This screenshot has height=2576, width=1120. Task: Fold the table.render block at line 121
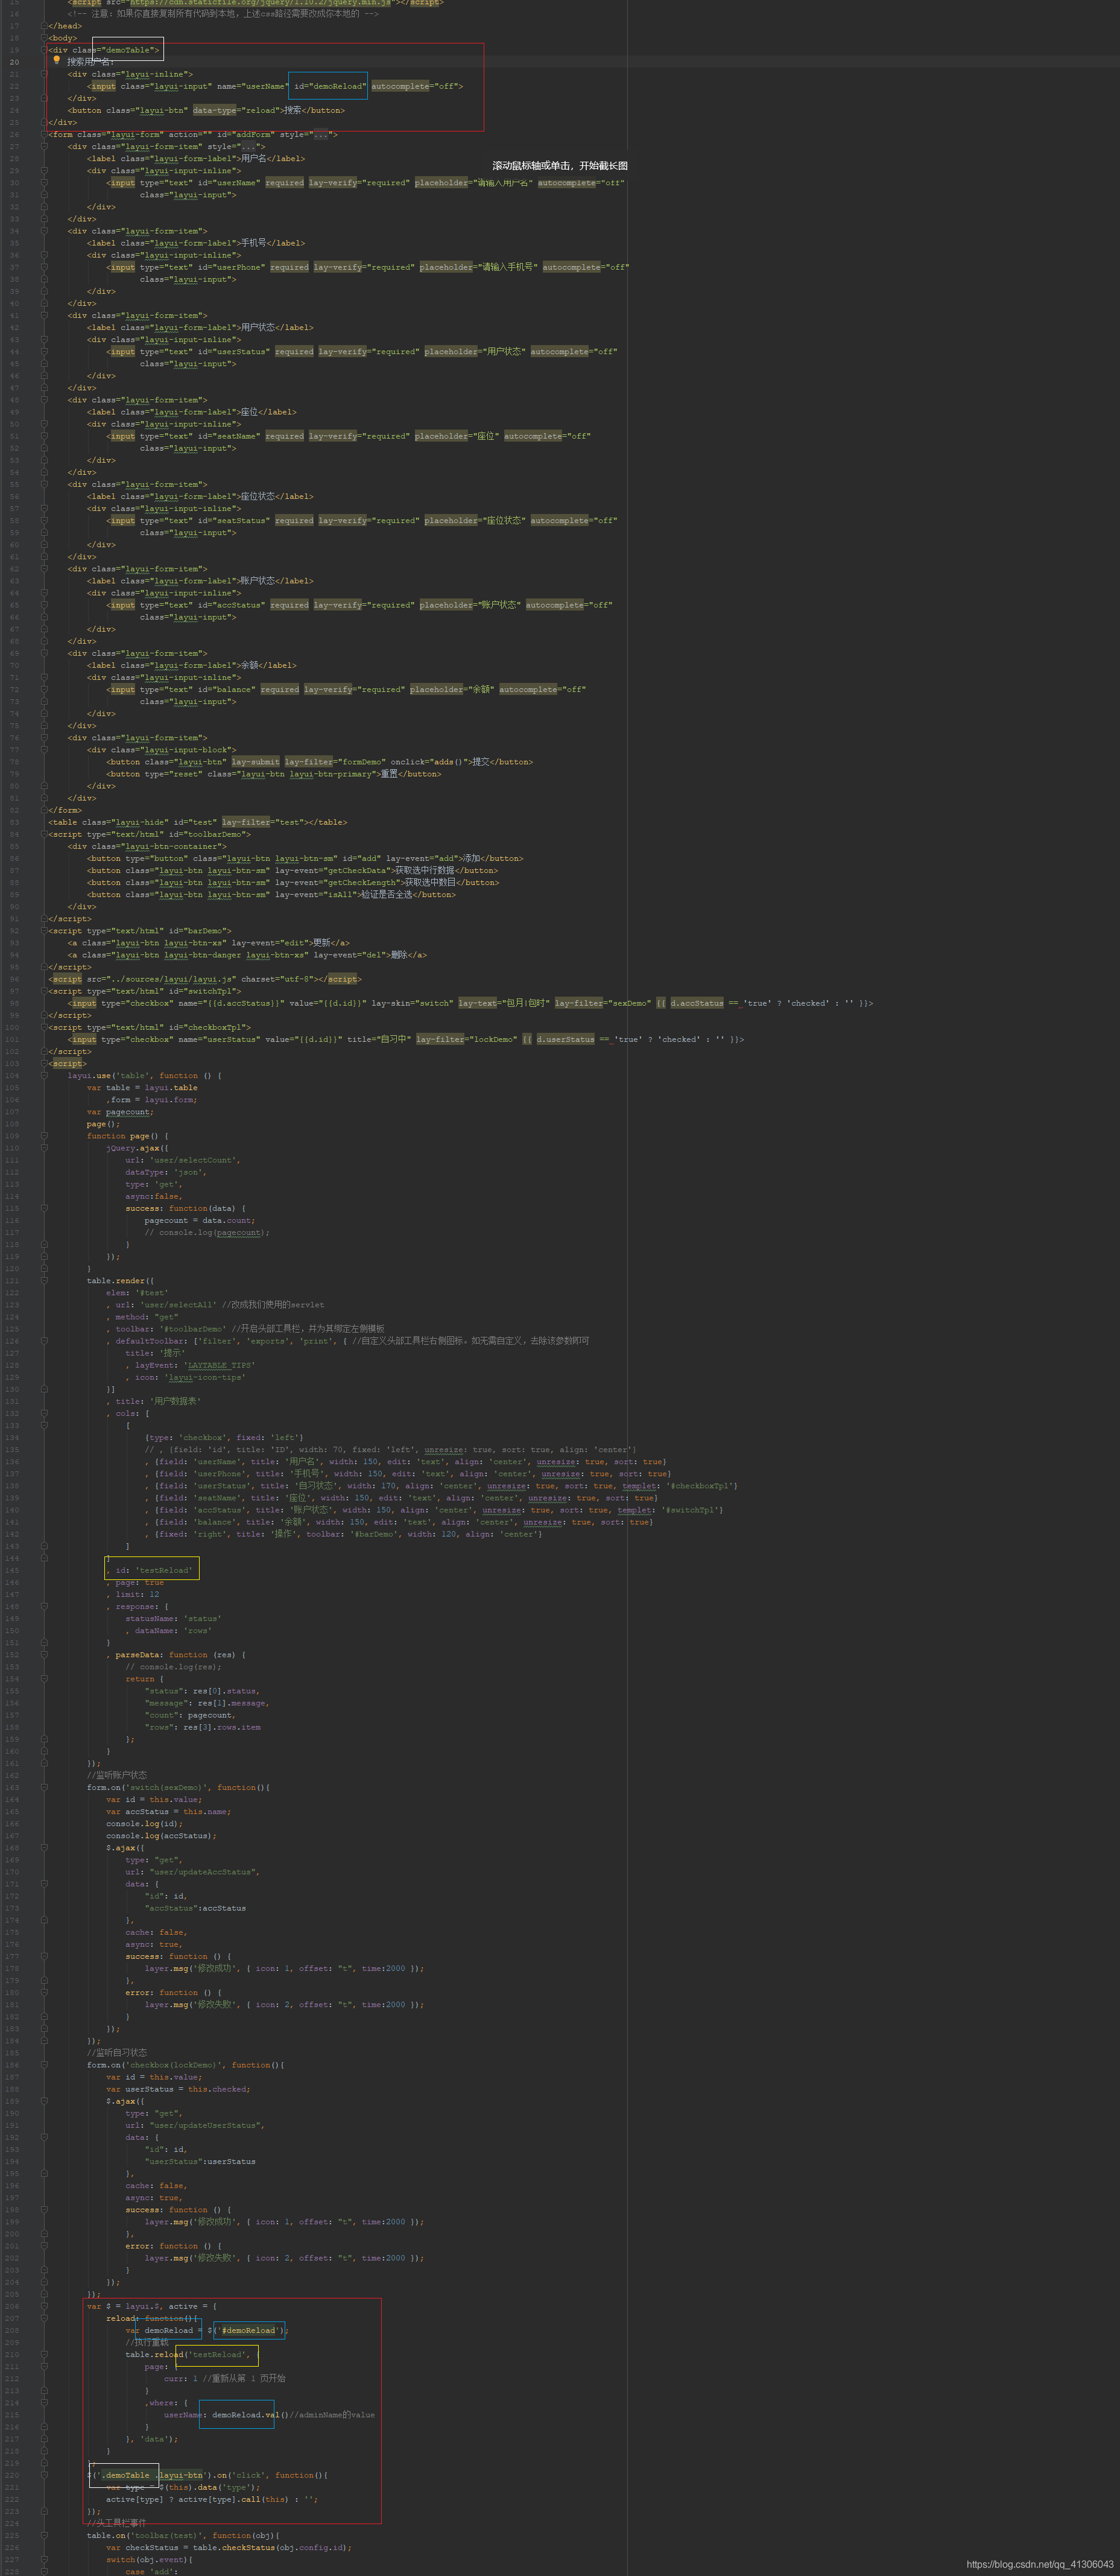click(44, 1281)
